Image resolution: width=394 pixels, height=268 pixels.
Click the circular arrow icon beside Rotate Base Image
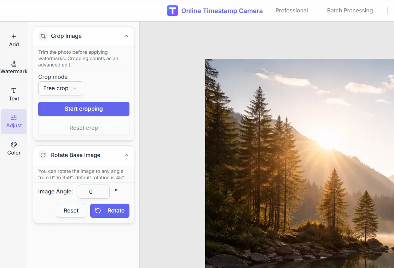point(43,155)
